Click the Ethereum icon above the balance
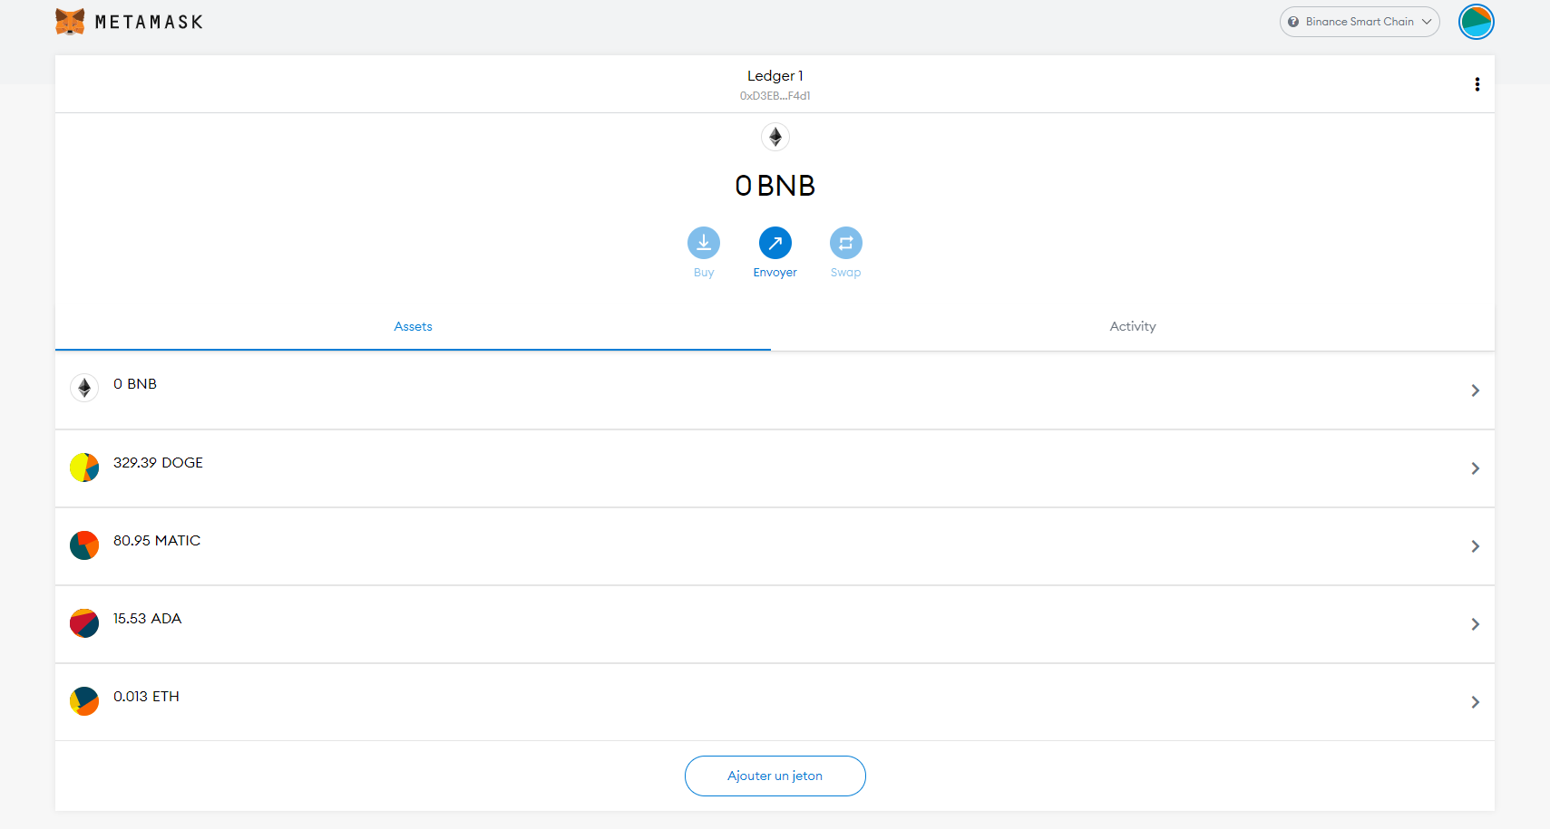The image size is (1550, 829). pyautogui.click(x=775, y=137)
